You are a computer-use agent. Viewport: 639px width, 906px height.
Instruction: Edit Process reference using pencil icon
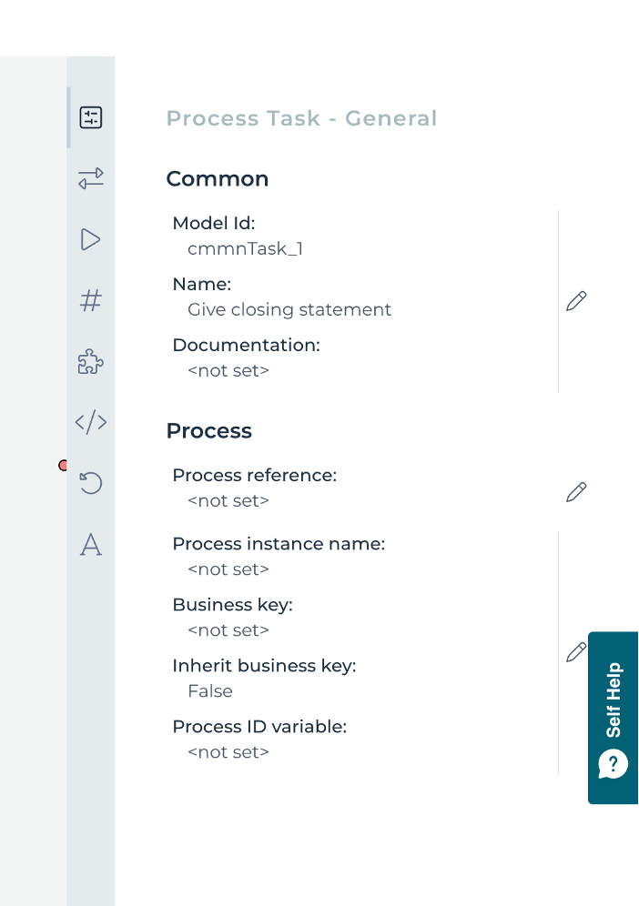[x=576, y=492]
